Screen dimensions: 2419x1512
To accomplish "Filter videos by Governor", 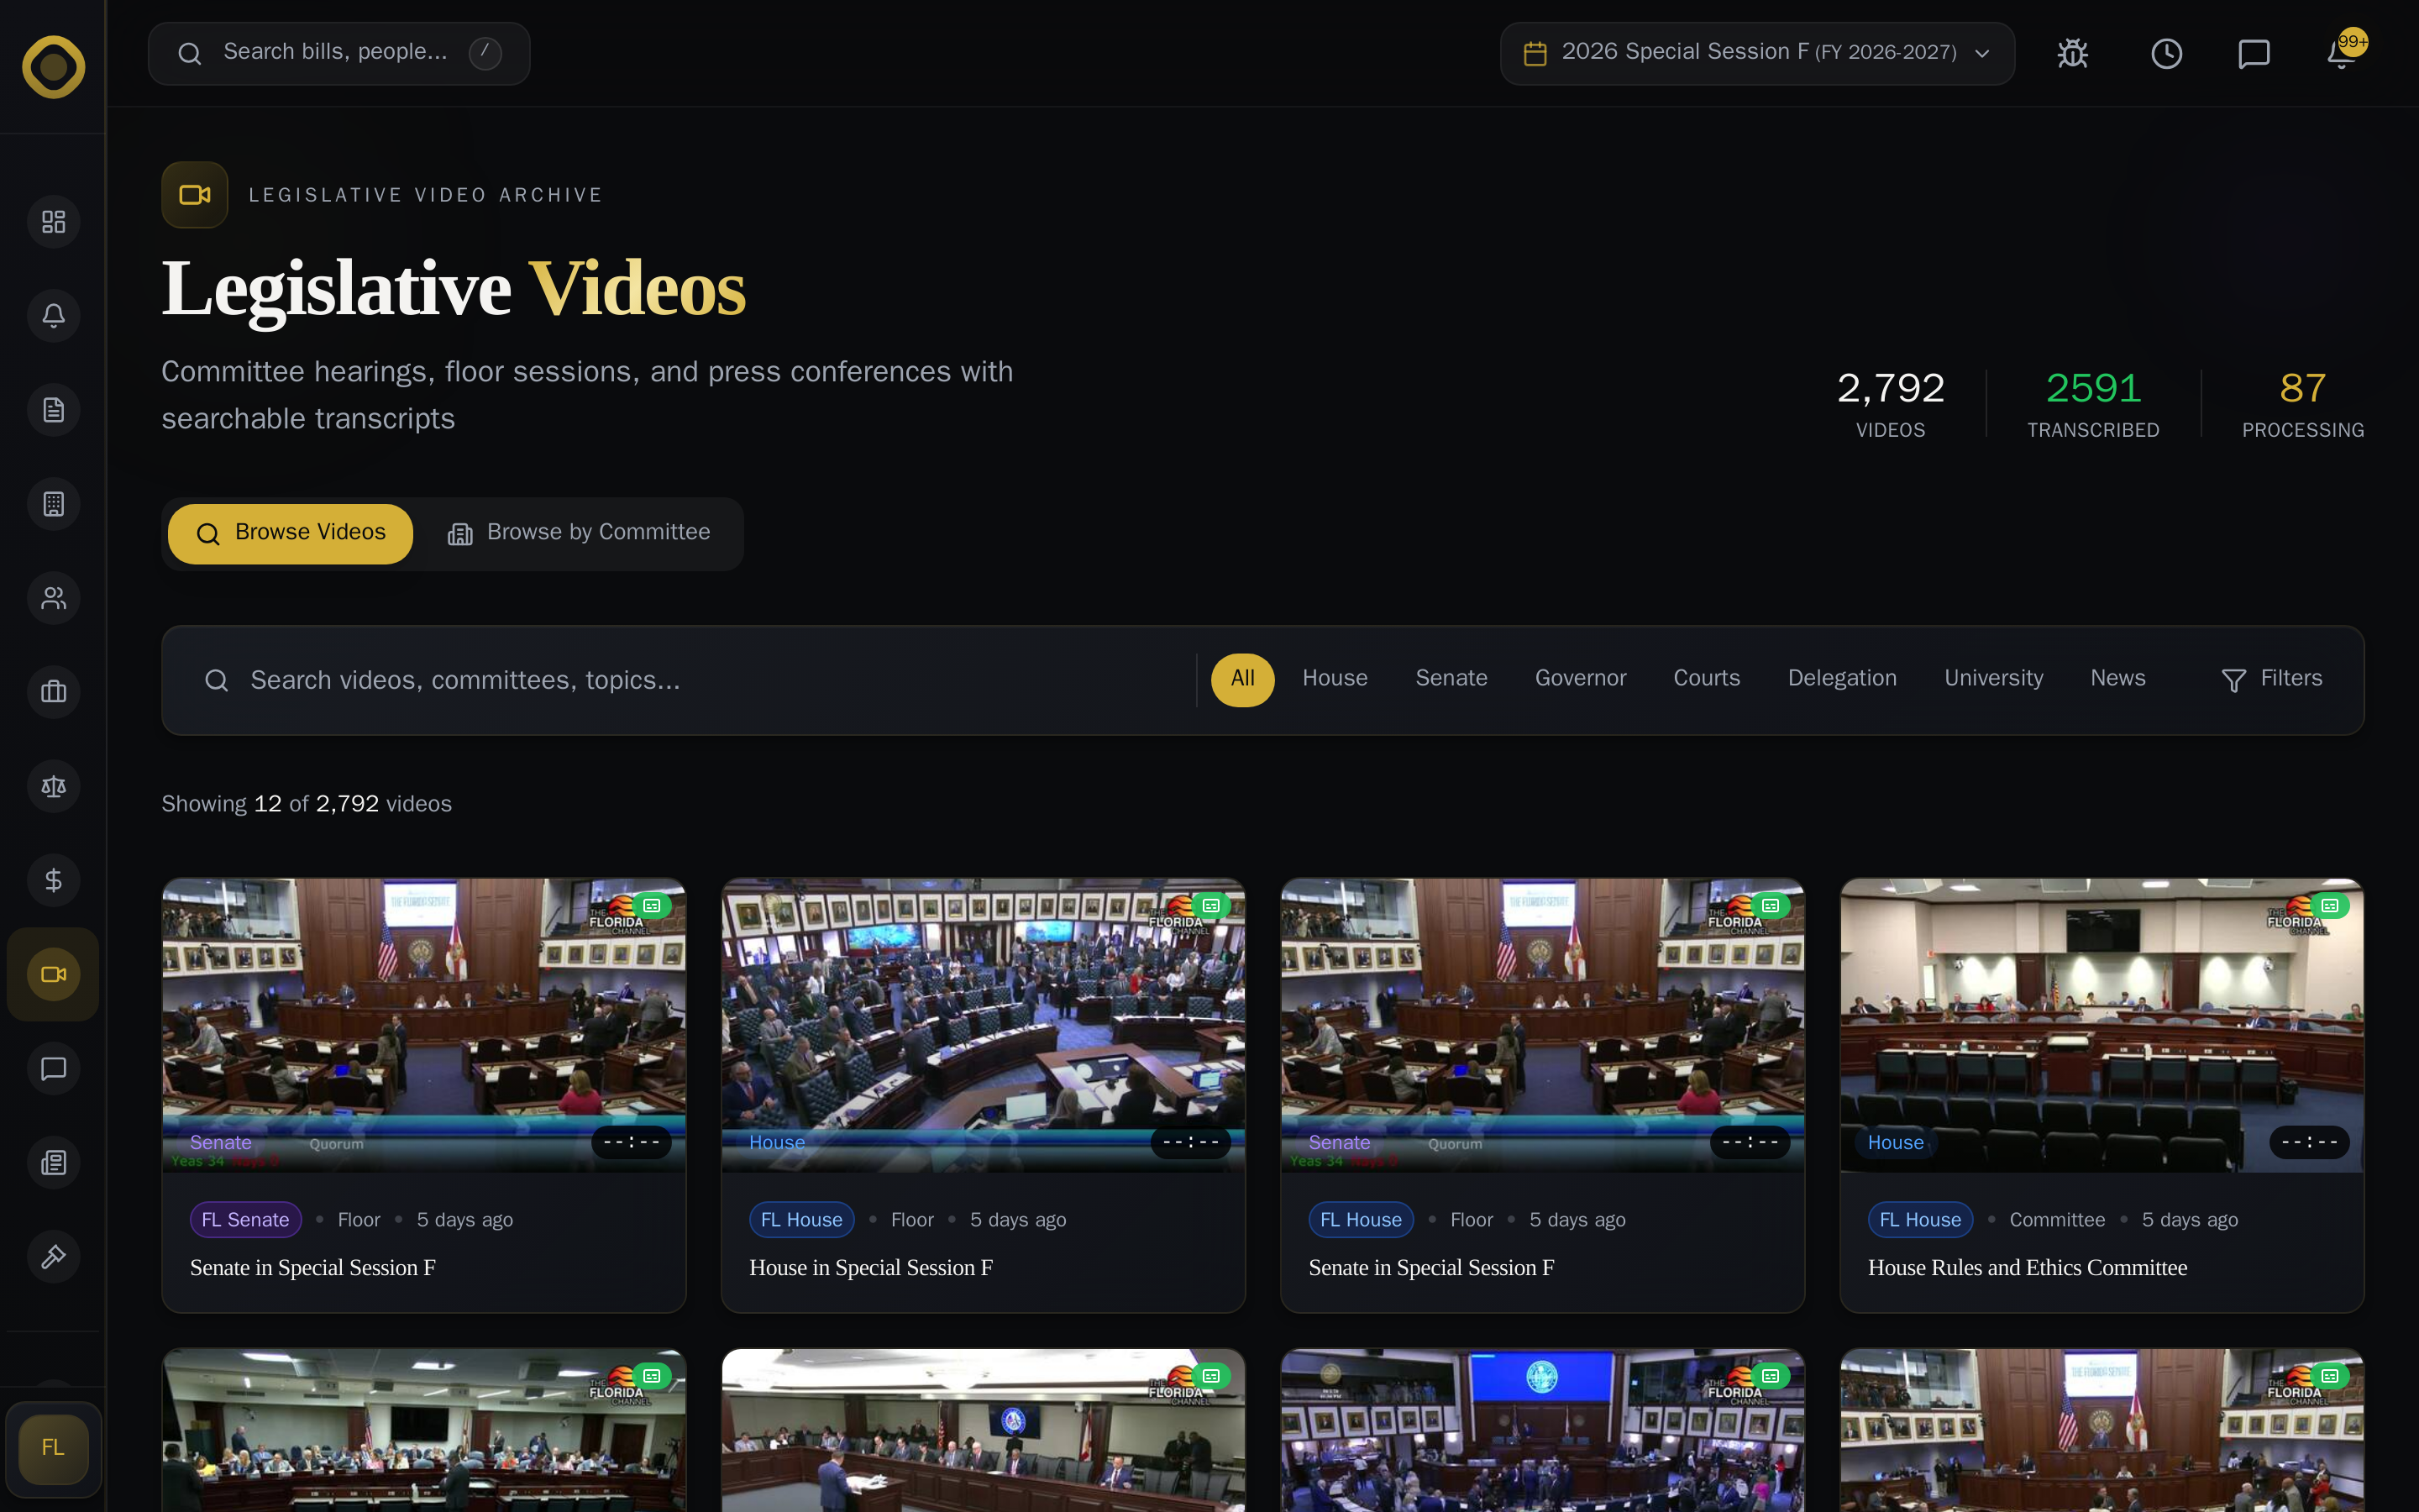I will tap(1581, 679).
